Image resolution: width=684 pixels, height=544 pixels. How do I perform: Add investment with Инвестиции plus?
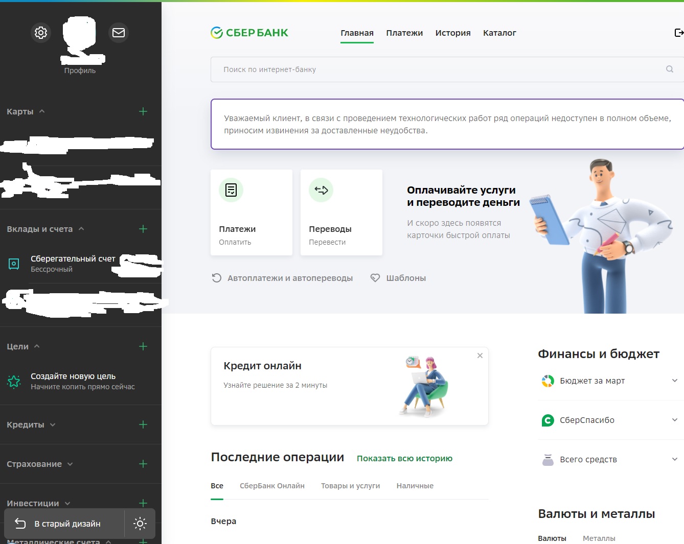143,503
